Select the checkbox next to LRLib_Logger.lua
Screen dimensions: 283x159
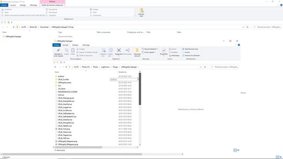coord(56,107)
